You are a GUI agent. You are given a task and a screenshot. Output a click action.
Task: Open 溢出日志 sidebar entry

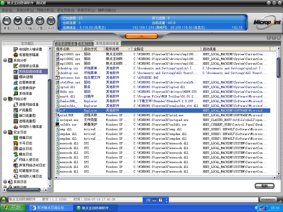tap(25, 149)
